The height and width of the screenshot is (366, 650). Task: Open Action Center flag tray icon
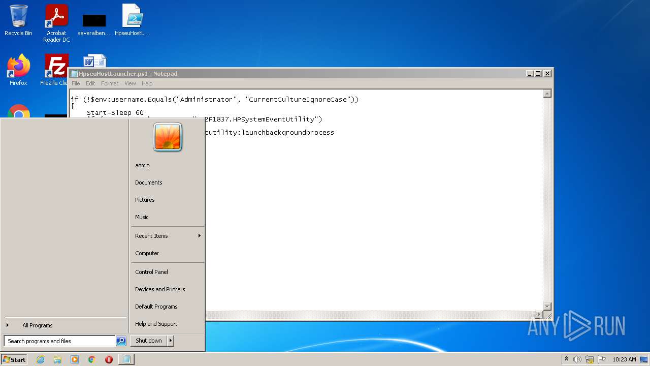pos(602,359)
